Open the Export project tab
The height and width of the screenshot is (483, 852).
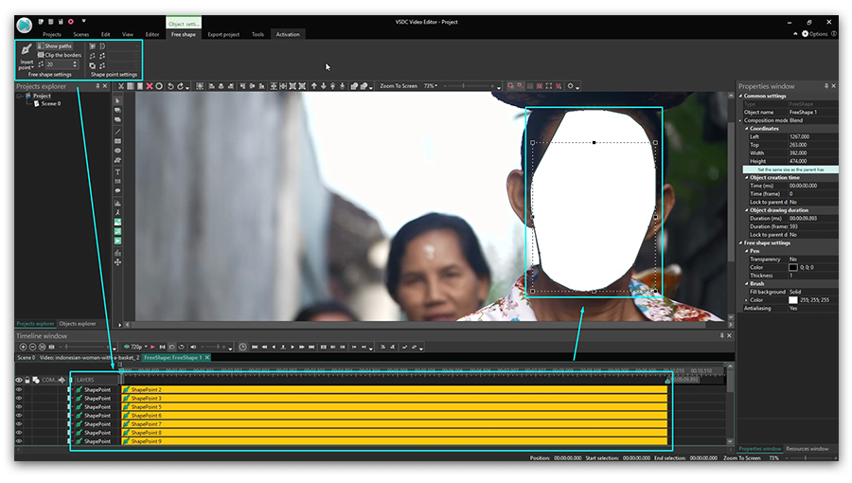(223, 34)
